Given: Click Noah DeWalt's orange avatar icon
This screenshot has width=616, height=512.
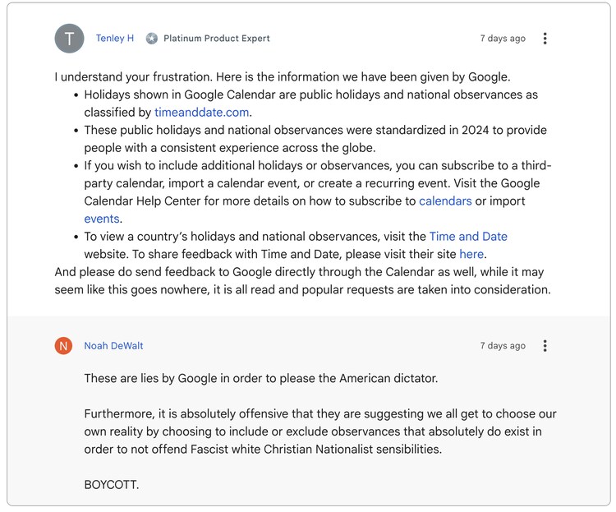Looking at the screenshot, I should (63, 346).
